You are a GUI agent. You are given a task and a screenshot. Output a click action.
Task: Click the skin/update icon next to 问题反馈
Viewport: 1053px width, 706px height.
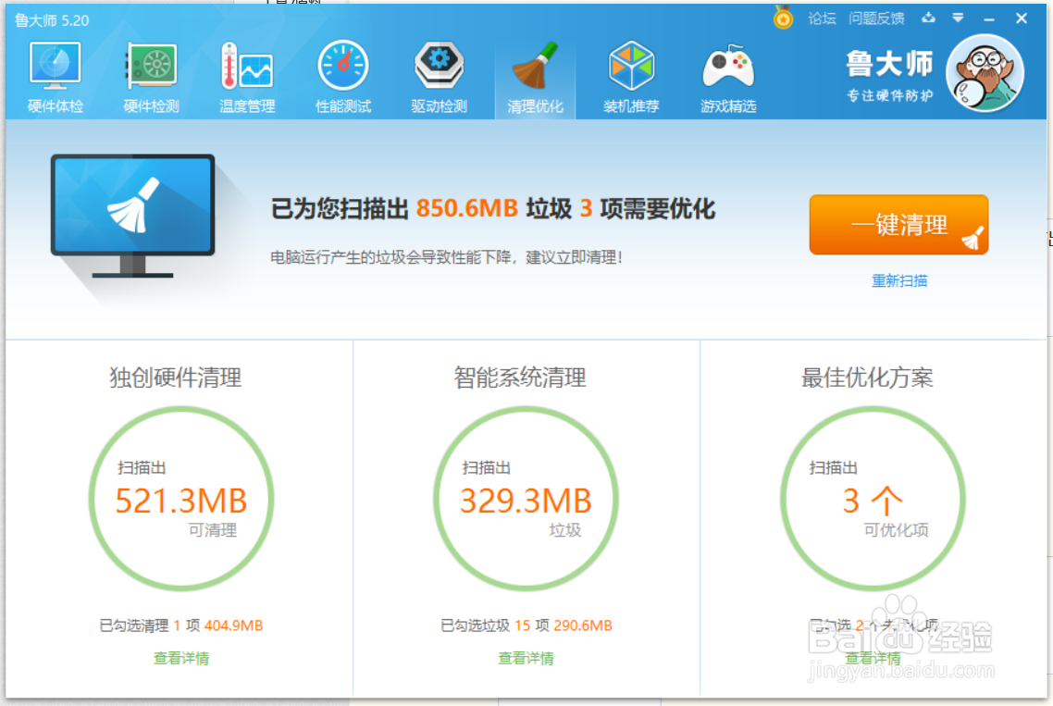click(x=929, y=19)
